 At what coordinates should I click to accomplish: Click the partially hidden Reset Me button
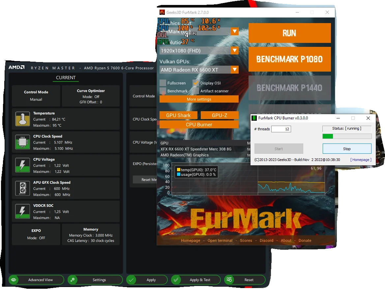tap(145, 180)
